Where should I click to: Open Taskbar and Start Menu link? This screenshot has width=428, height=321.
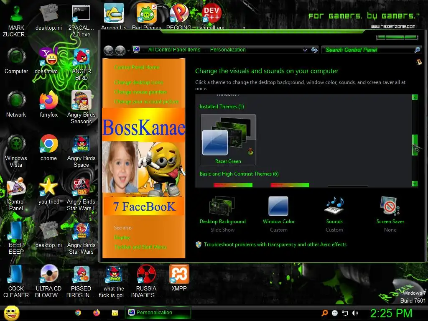(140, 247)
